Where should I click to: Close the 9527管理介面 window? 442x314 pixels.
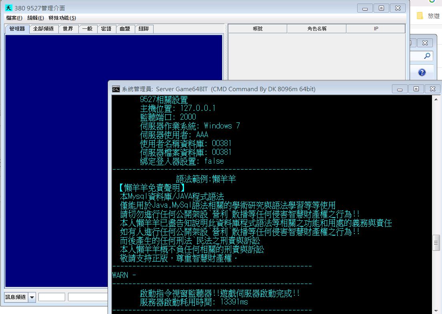[398, 8]
